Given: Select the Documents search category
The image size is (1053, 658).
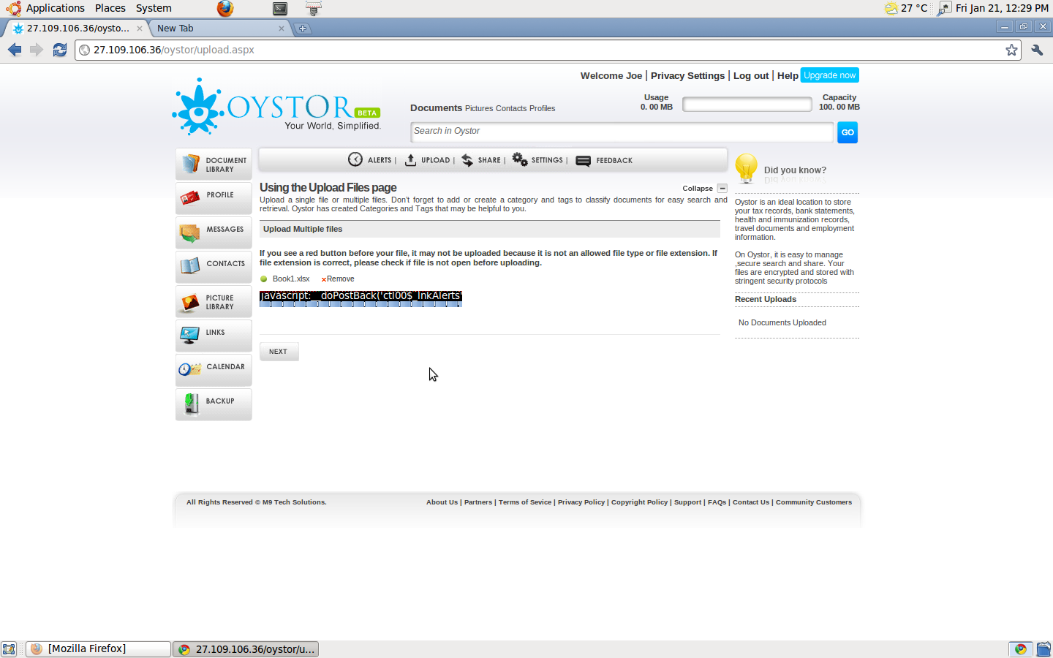Looking at the screenshot, I should tap(437, 107).
